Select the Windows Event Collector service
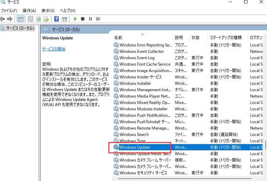The height and width of the screenshot is (181, 267). 188,51
